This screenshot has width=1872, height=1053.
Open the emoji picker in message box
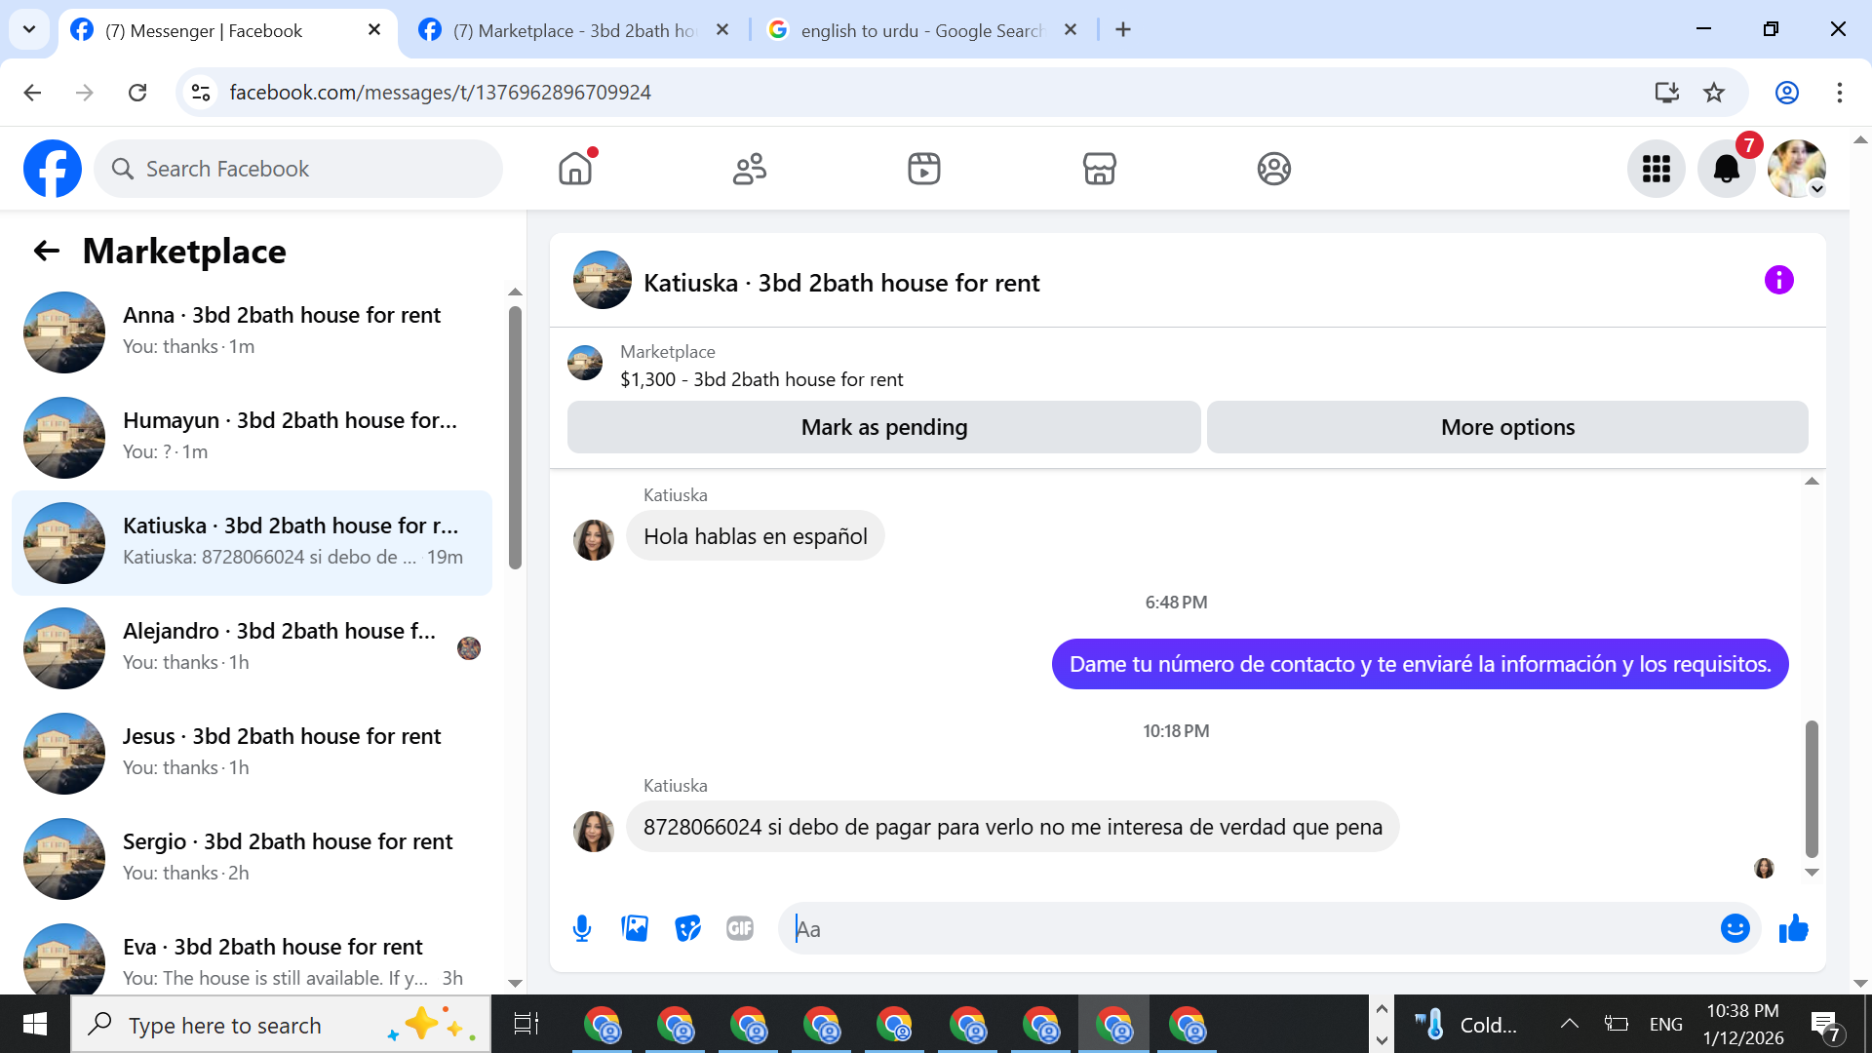pyautogui.click(x=1735, y=928)
